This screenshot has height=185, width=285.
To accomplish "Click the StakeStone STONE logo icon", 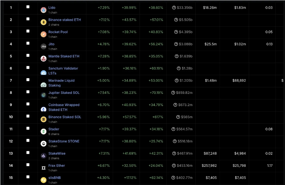I will pyautogui.click(x=43, y=144).
